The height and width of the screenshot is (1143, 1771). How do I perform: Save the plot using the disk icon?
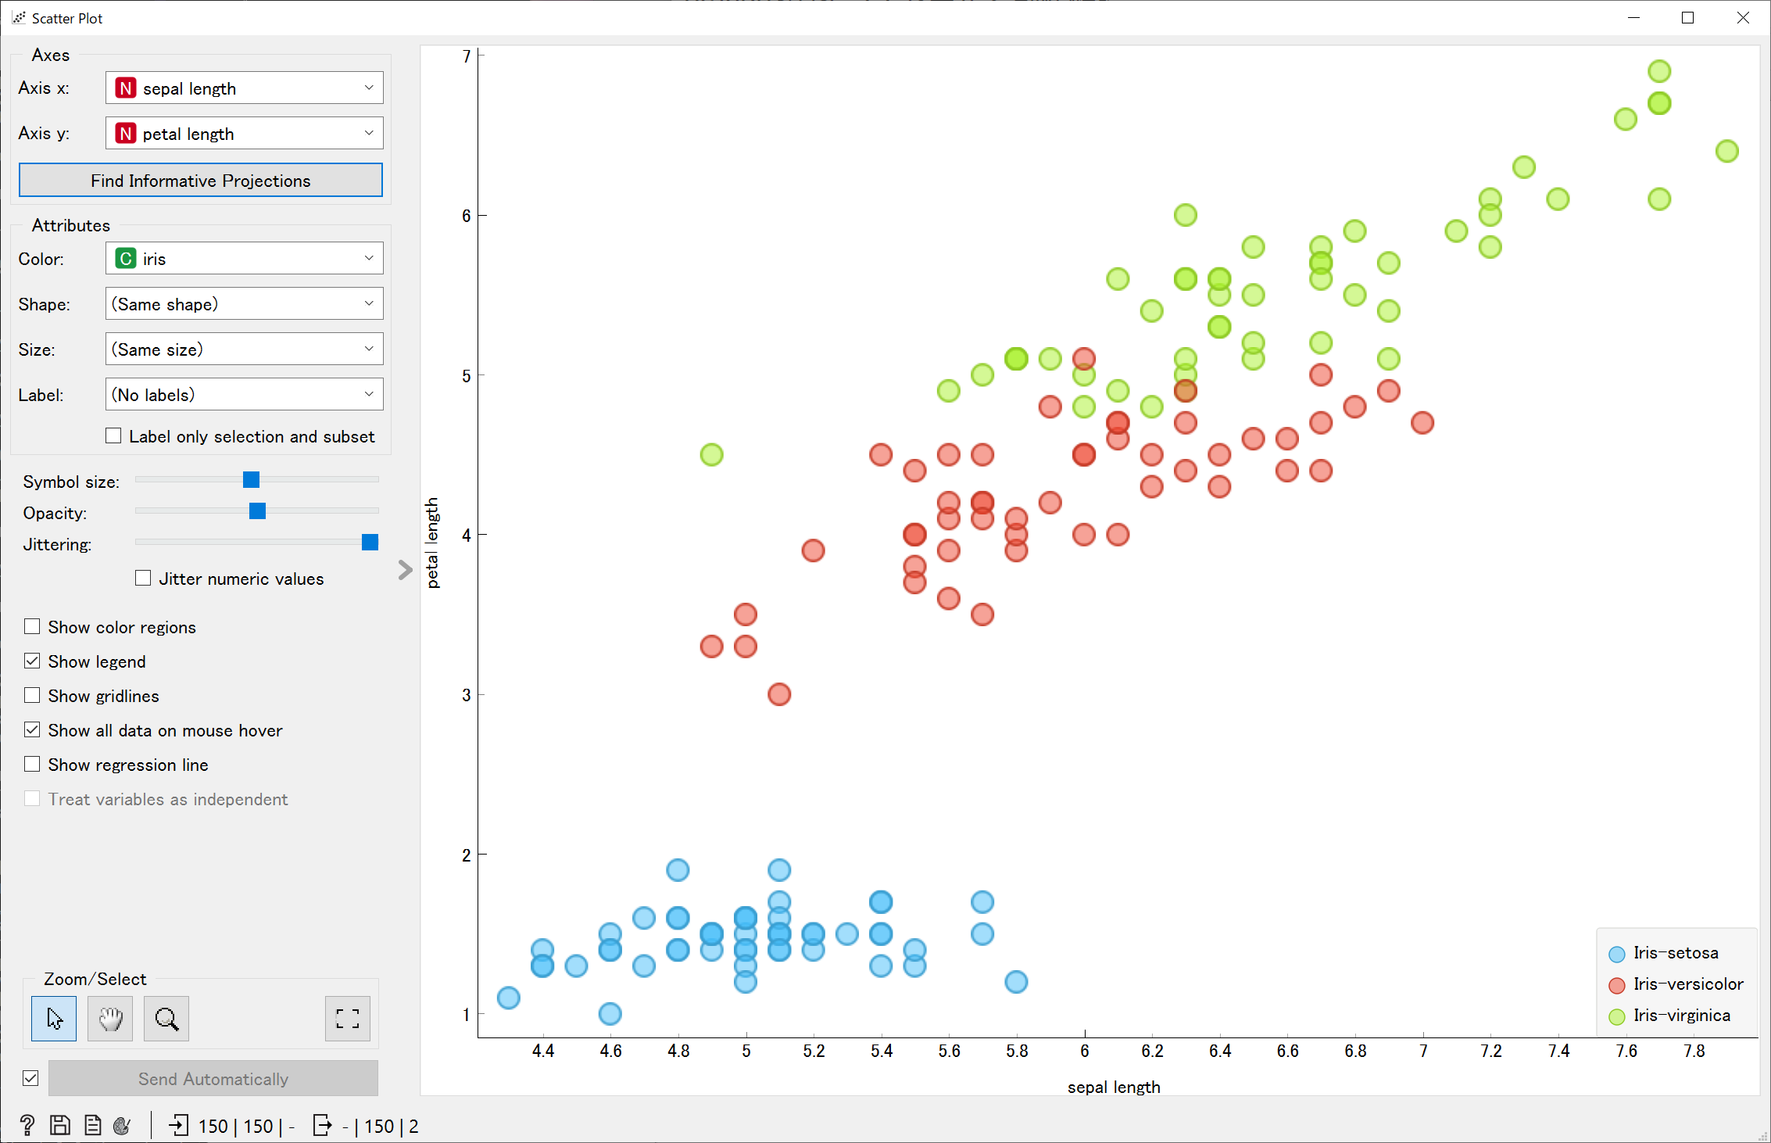pyautogui.click(x=60, y=1125)
